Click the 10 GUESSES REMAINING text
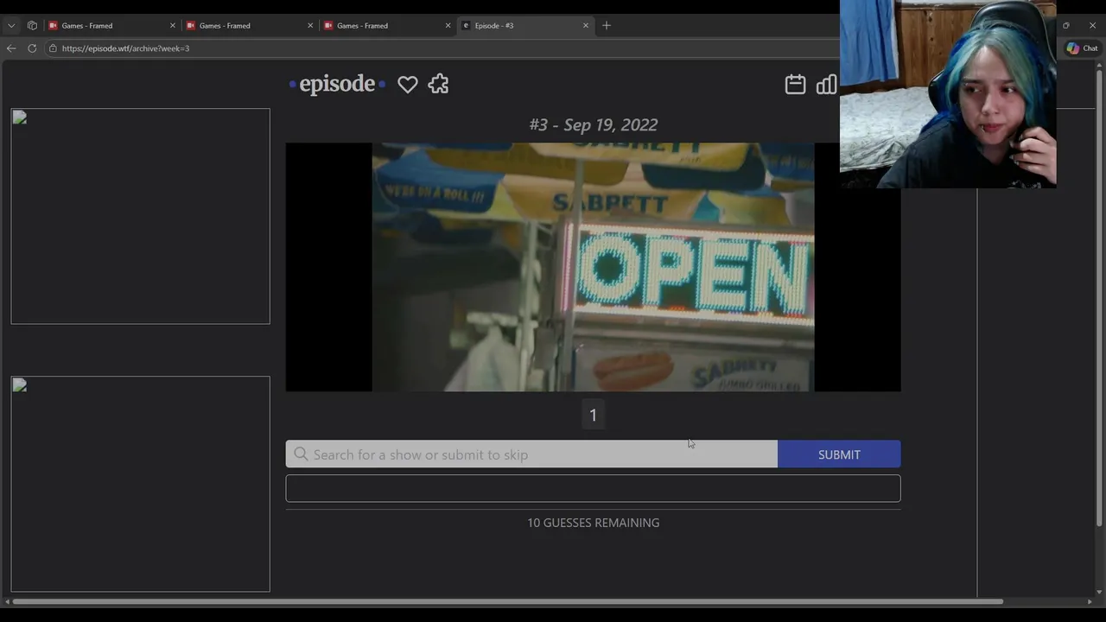This screenshot has width=1106, height=622. click(593, 523)
